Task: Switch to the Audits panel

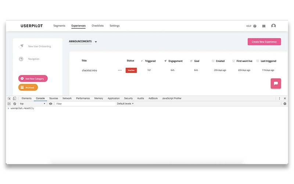Action: tap(140, 98)
